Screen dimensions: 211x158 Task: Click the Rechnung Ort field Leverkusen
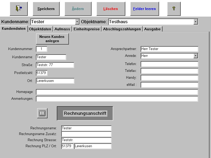tap(93, 146)
